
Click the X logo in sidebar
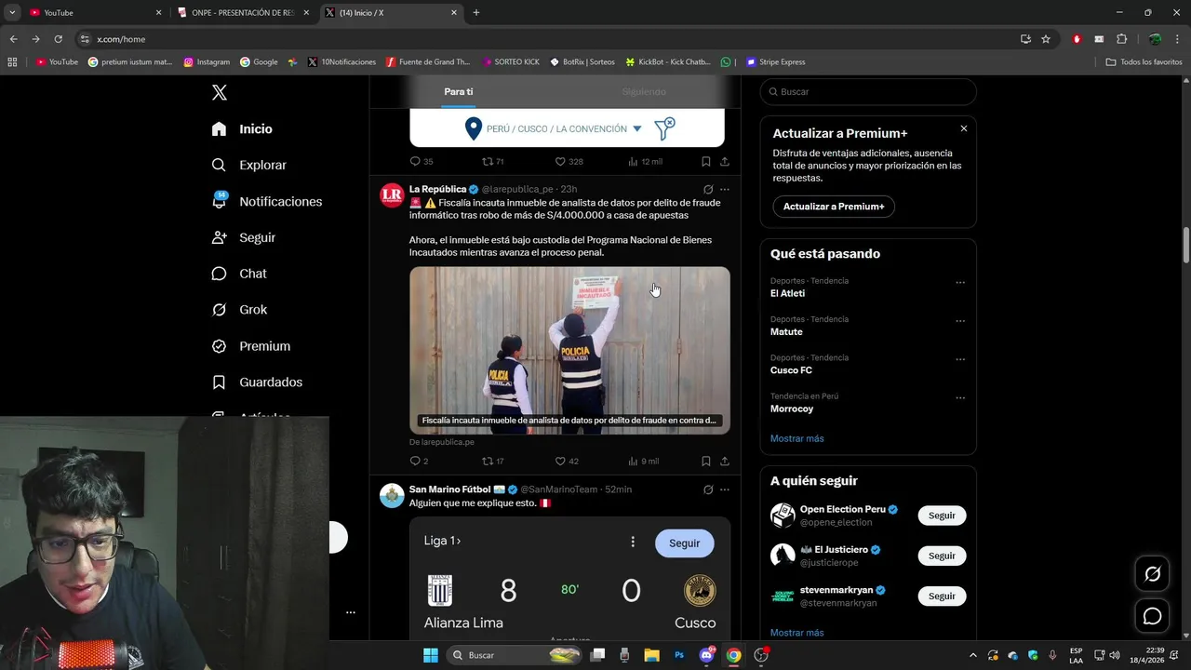[220, 92]
